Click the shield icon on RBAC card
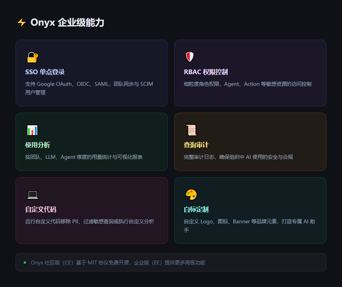Image resolution: width=342 pixels, height=287 pixels. 189,57
